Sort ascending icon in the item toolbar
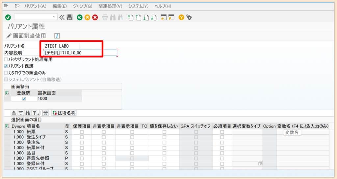The height and width of the screenshot is (179, 337). tap(14, 113)
